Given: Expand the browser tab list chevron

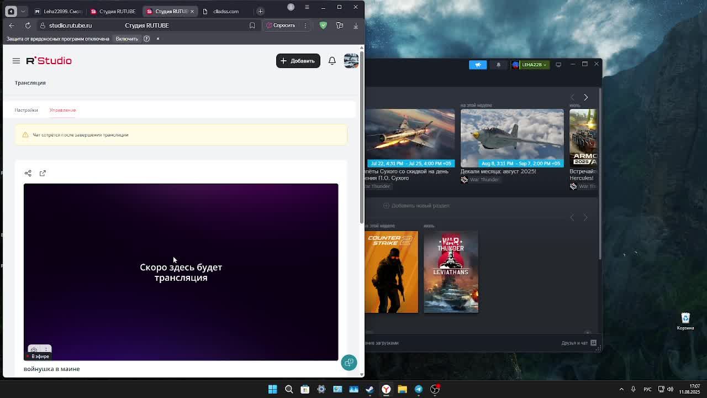Looking at the screenshot, I should tap(23, 11).
